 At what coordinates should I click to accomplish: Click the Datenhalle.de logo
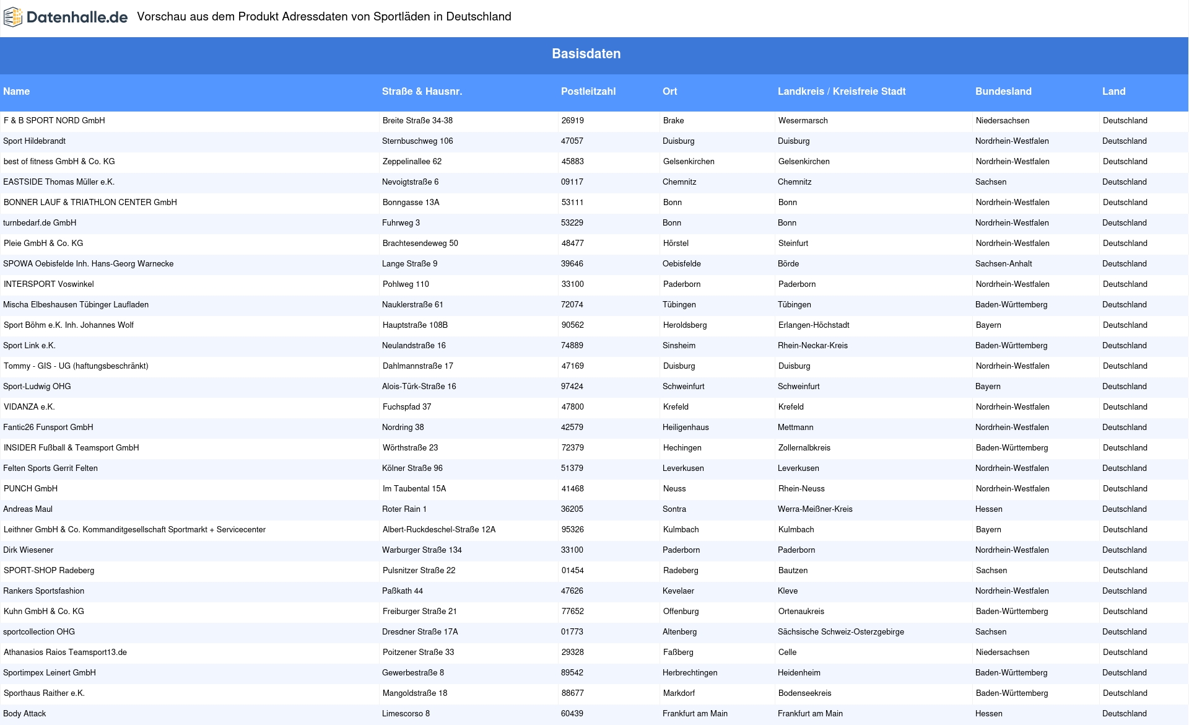point(66,17)
